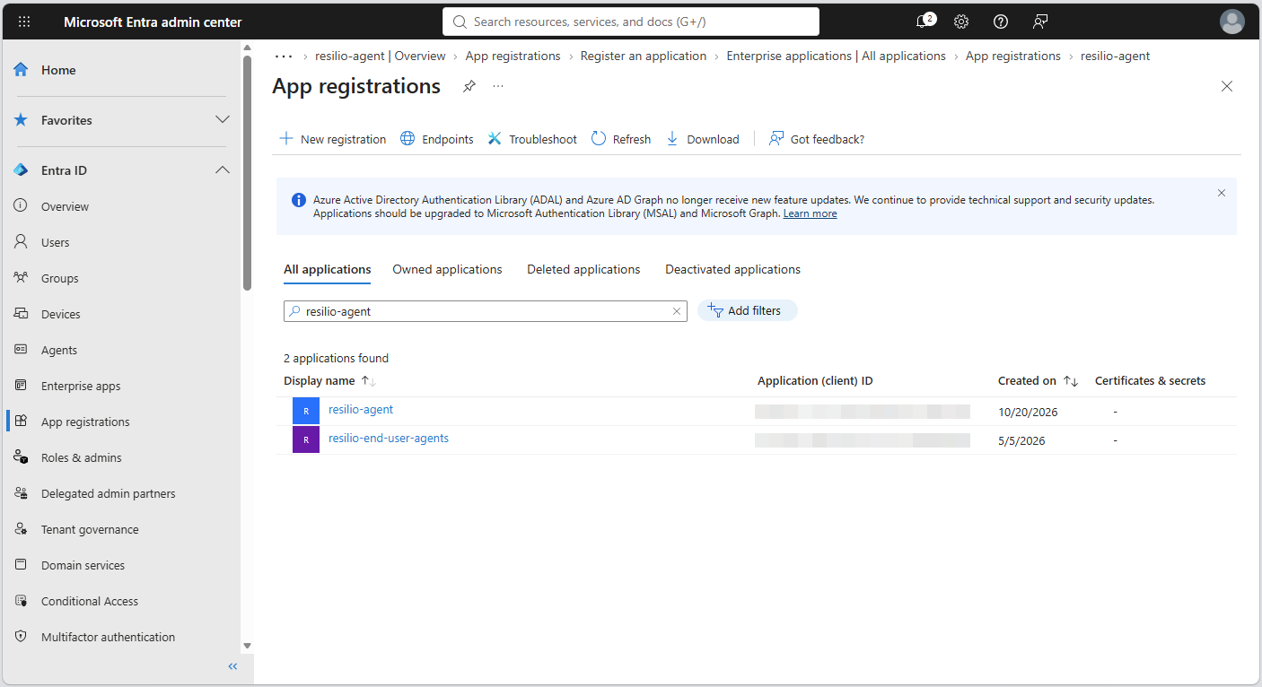Open portal settings gear
This screenshot has height=687, width=1262.
click(961, 22)
